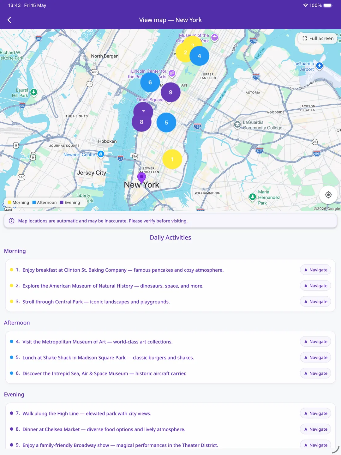Tap the Times Square map label

click(x=150, y=100)
